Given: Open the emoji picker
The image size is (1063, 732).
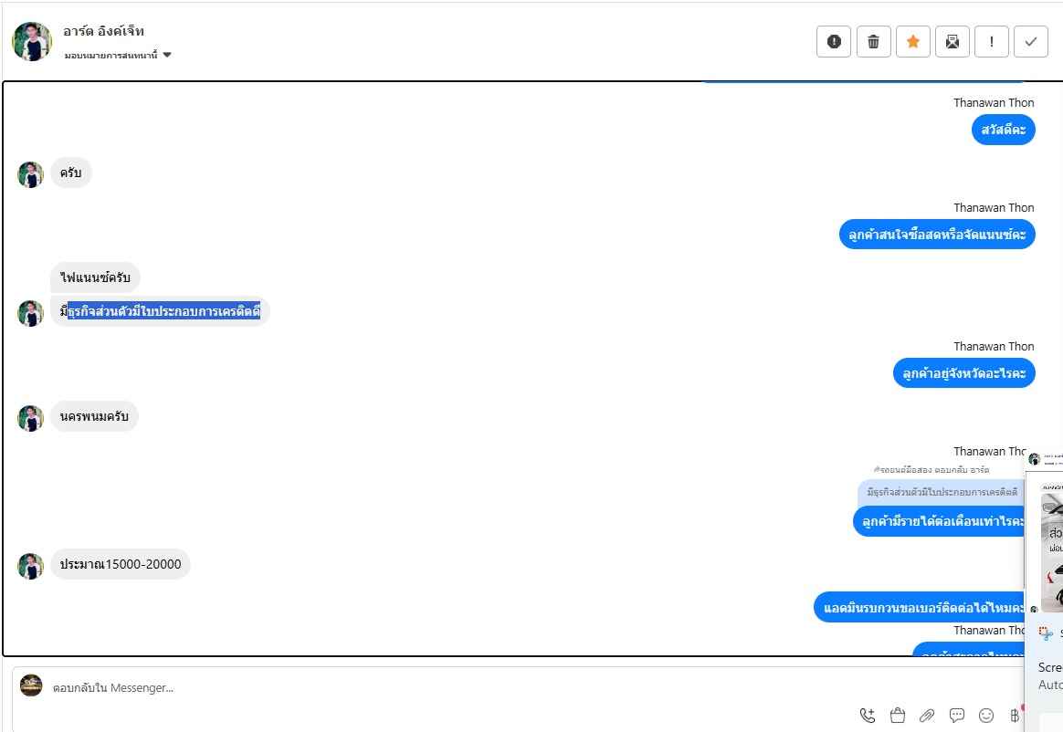Looking at the screenshot, I should click(x=986, y=716).
